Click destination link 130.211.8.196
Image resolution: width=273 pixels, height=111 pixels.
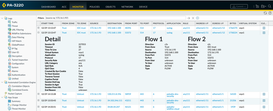click(x=115, y=94)
